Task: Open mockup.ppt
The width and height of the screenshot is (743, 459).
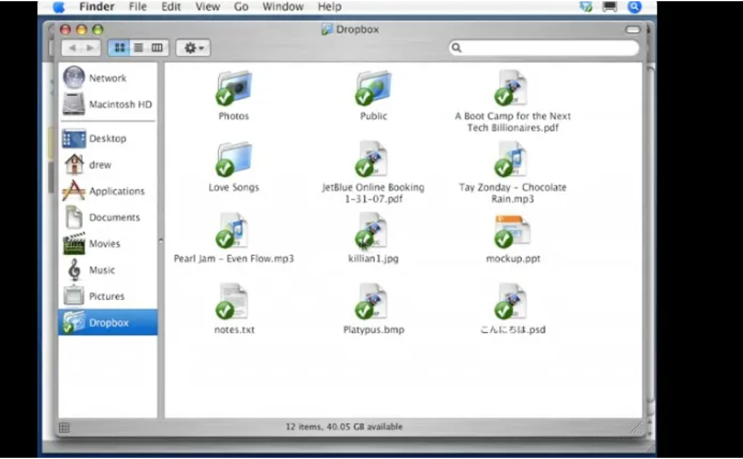Action: click(x=511, y=231)
